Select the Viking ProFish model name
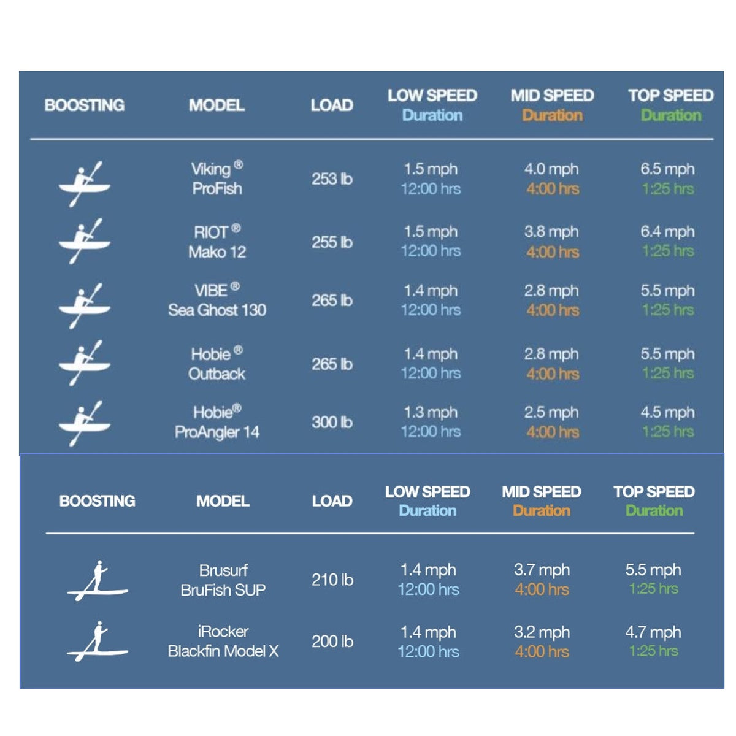736x736 pixels. [x=217, y=178]
